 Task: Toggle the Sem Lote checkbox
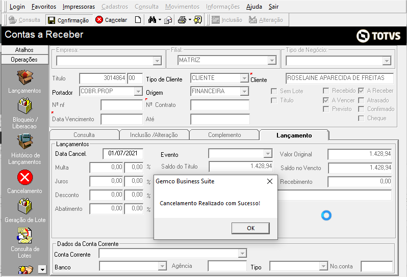click(x=274, y=91)
